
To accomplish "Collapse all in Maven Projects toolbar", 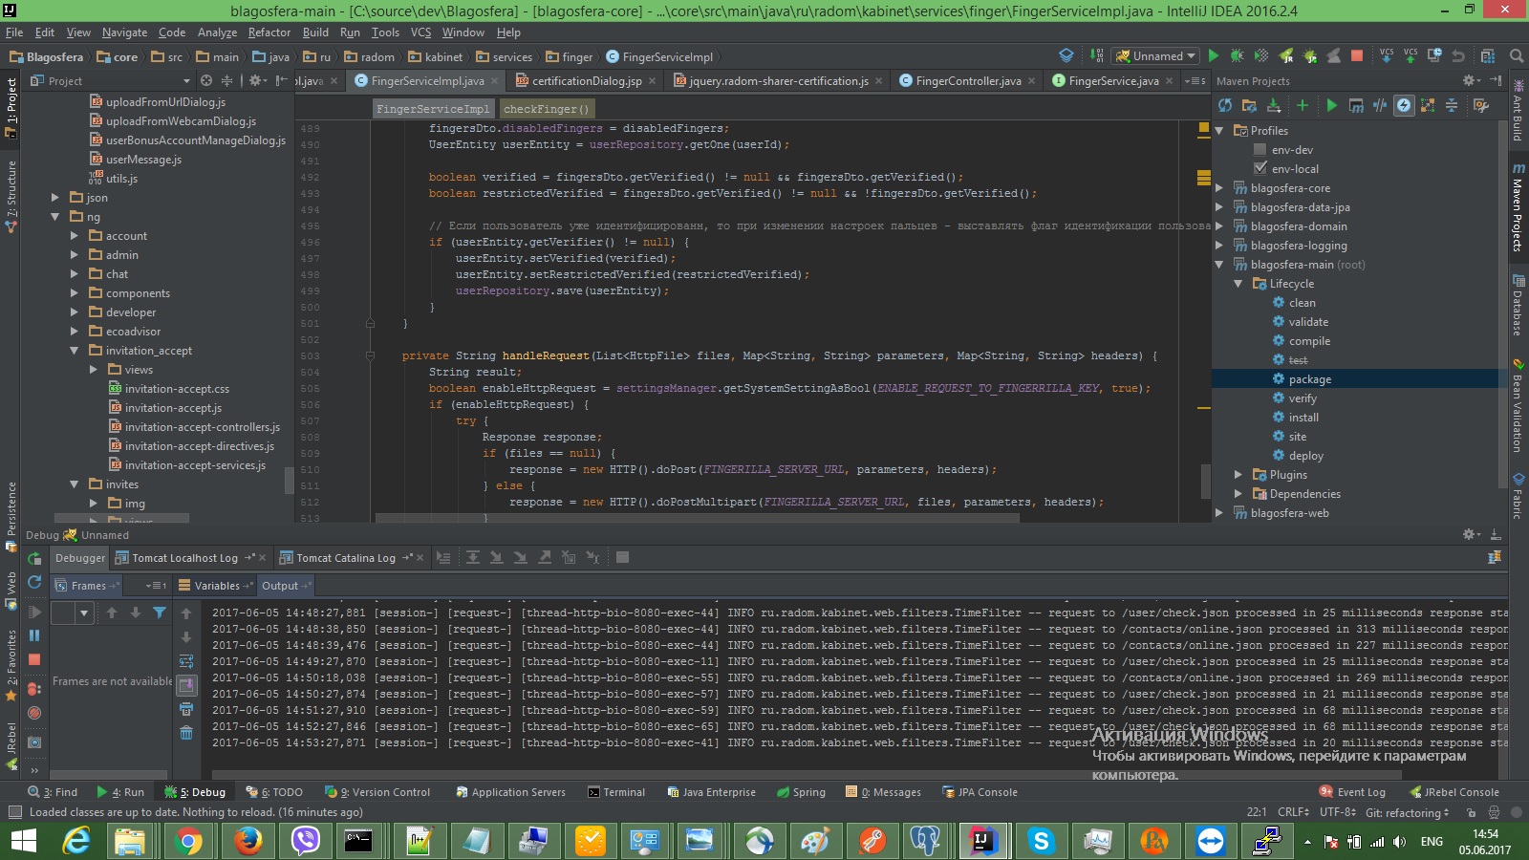I will coord(1452,105).
